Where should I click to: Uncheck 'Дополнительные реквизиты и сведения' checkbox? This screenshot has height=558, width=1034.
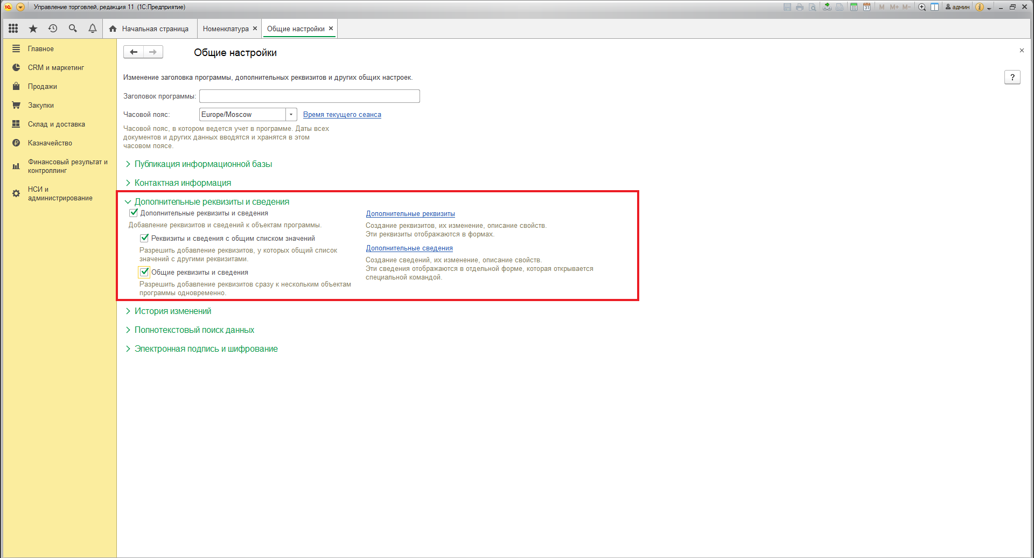point(134,213)
